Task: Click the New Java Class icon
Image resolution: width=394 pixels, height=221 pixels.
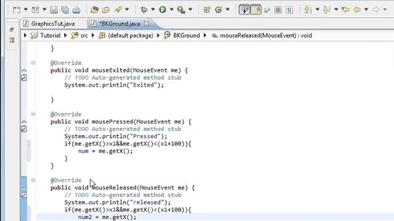Action: click(x=219, y=10)
